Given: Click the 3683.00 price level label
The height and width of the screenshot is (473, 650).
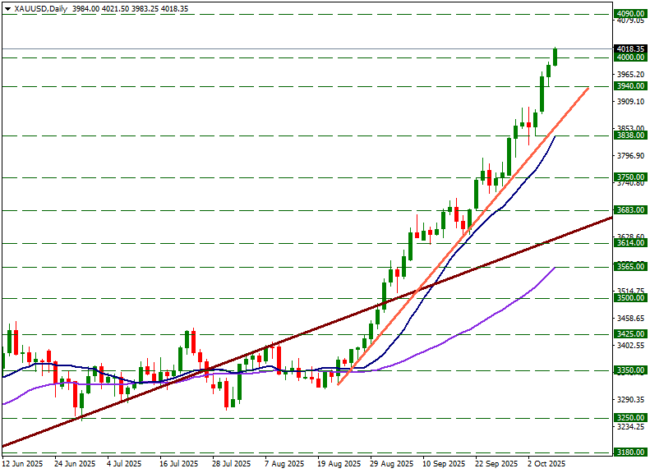Looking at the screenshot, I should (x=629, y=210).
